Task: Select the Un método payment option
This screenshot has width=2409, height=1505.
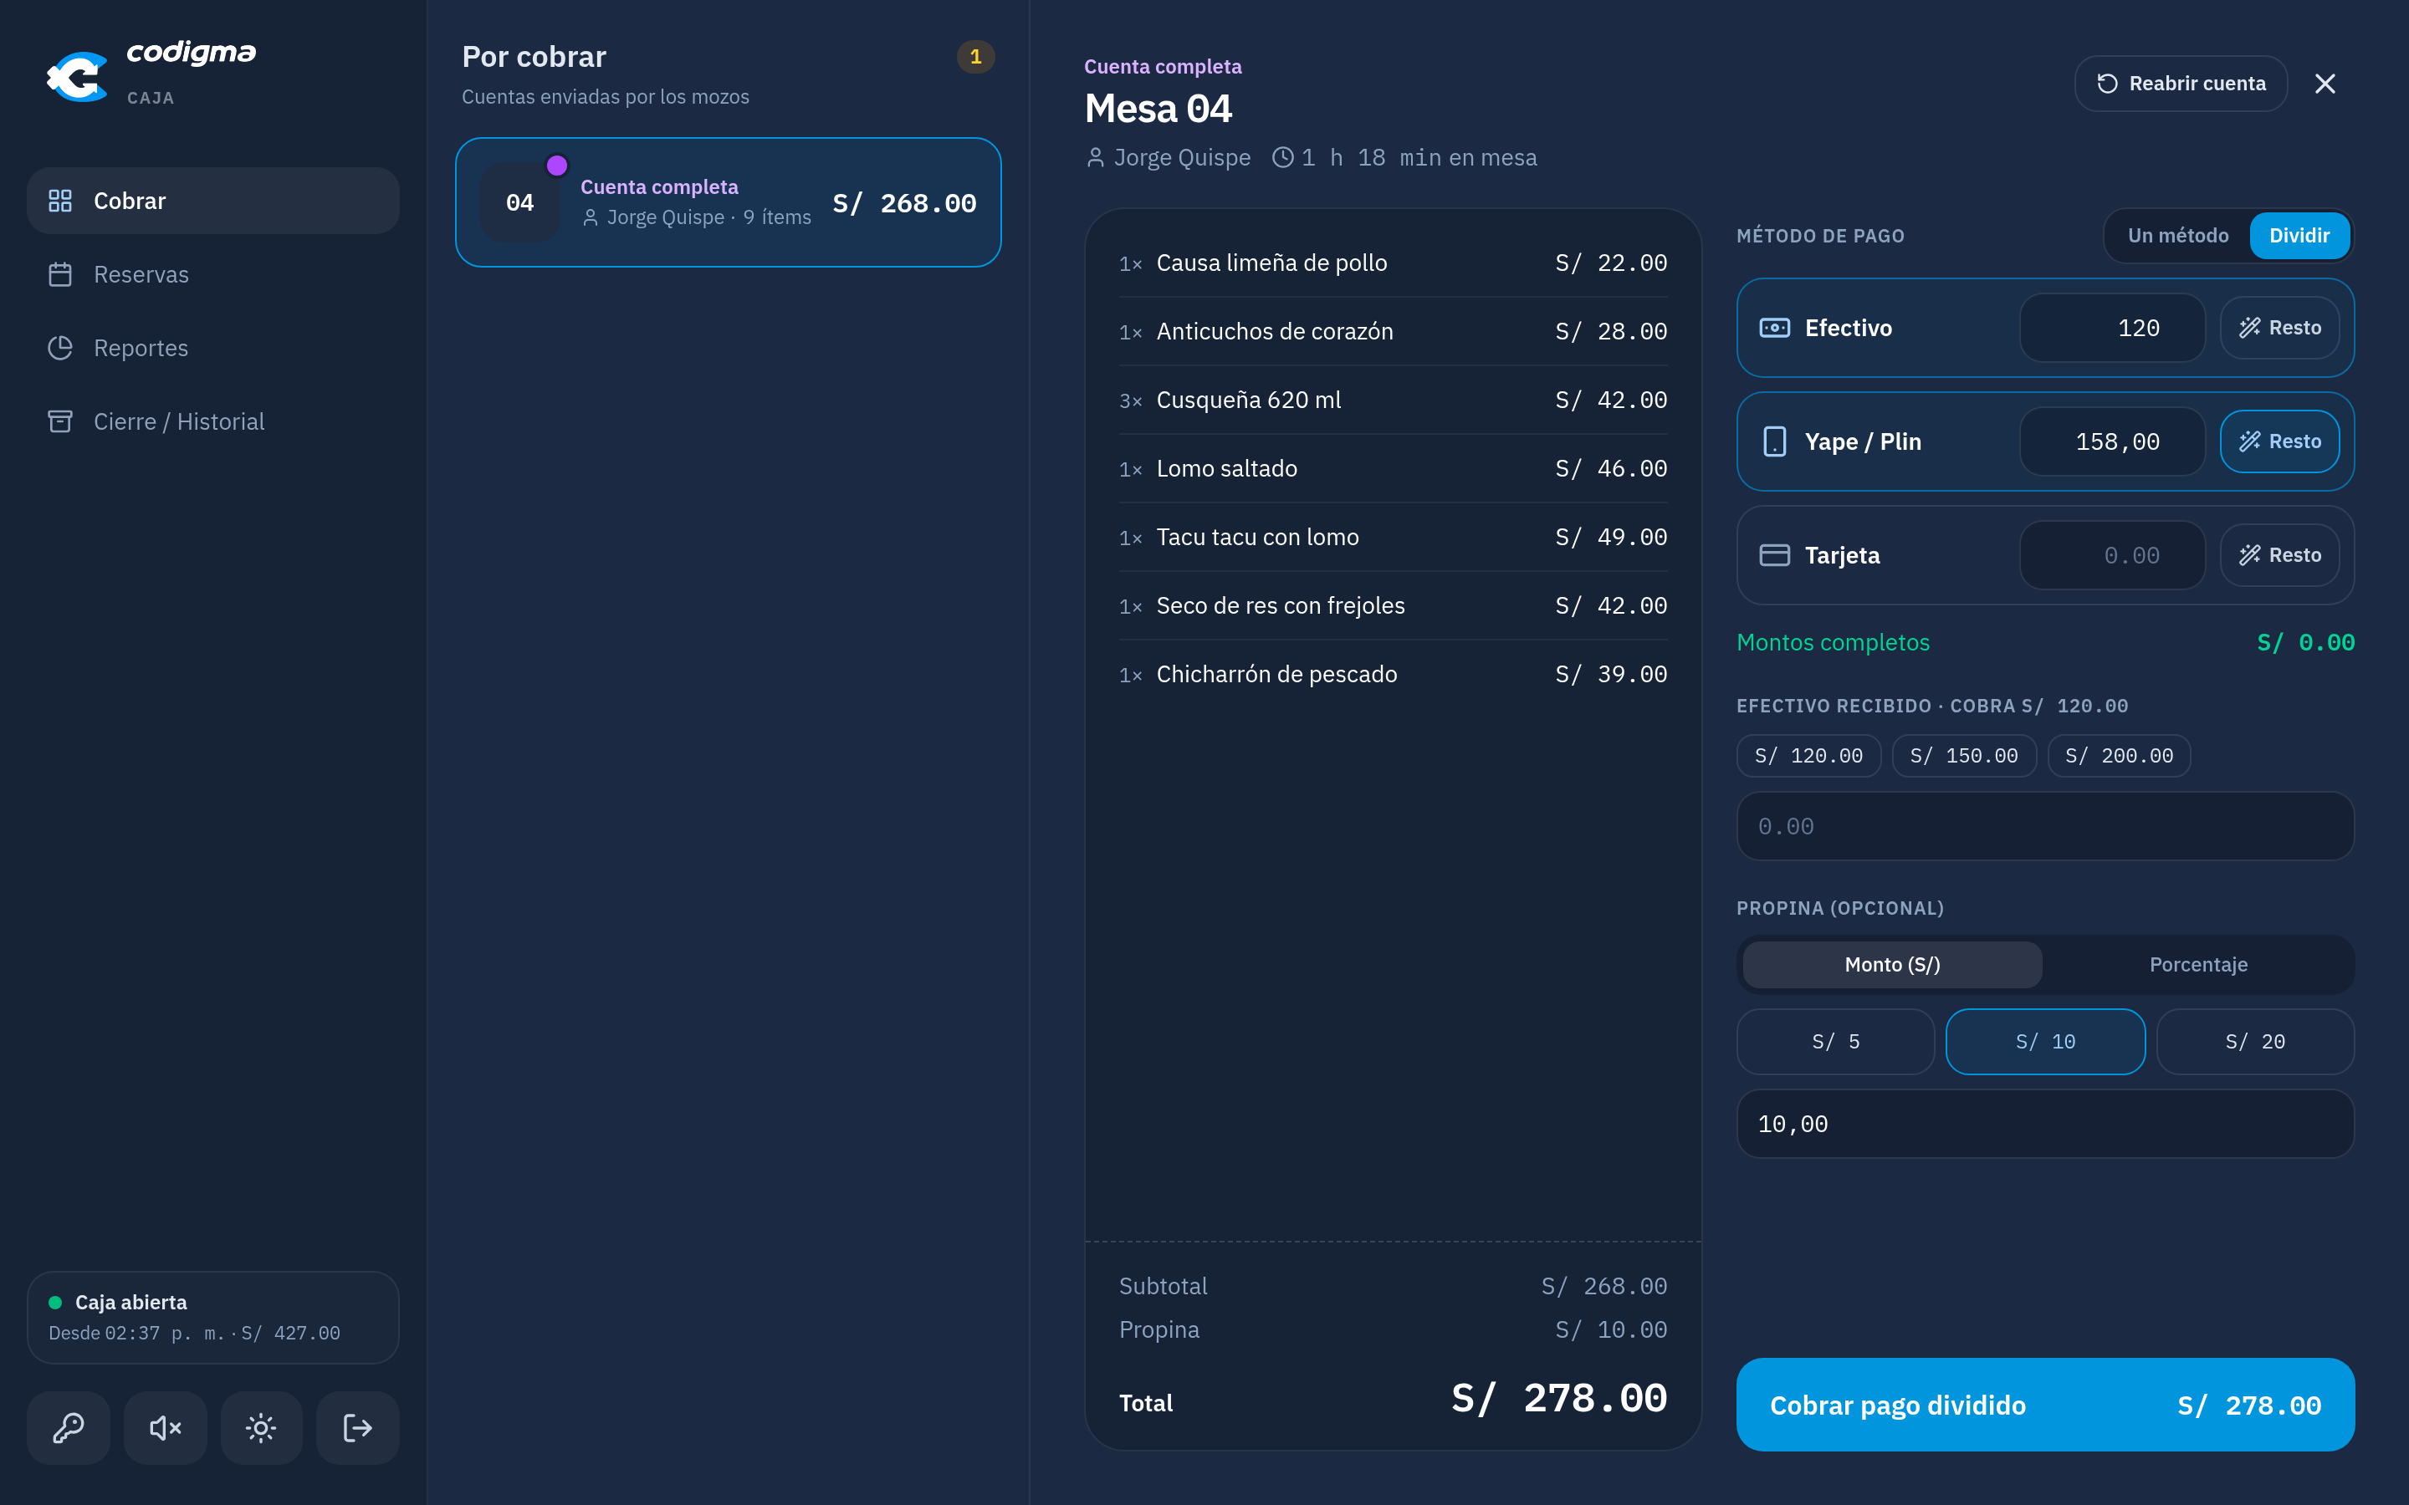Action: (x=2177, y=235)
